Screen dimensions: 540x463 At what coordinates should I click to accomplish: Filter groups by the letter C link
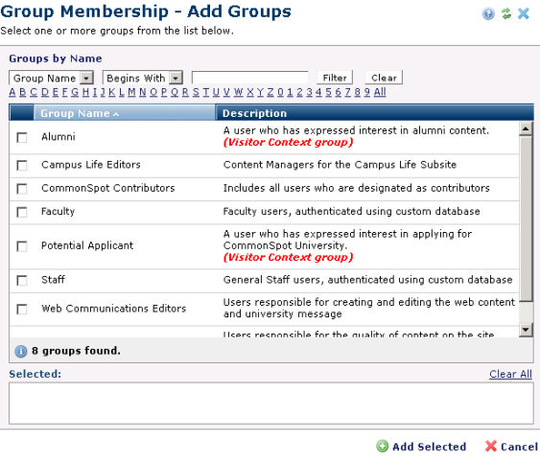pos(34,92)
